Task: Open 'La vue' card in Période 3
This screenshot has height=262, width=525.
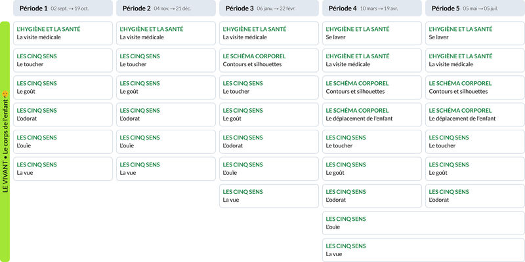Action: pyautogui.click(x=268, y=196)
